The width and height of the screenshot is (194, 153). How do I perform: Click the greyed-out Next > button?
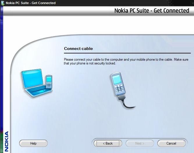[x=140, y=143]
